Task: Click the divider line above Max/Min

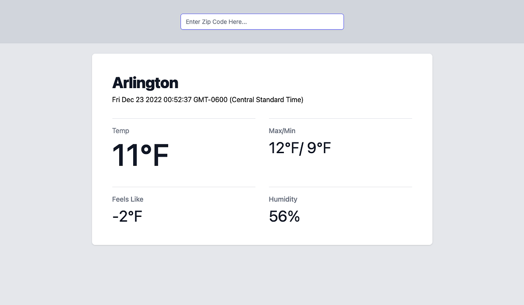Action: (340, 118)
